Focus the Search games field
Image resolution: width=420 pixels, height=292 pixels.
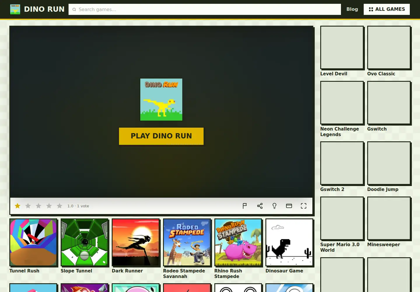tap(205, 9)
